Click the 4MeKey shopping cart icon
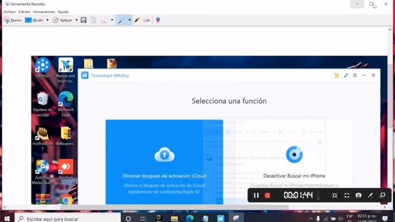395x222 pixels. point(336,75)
